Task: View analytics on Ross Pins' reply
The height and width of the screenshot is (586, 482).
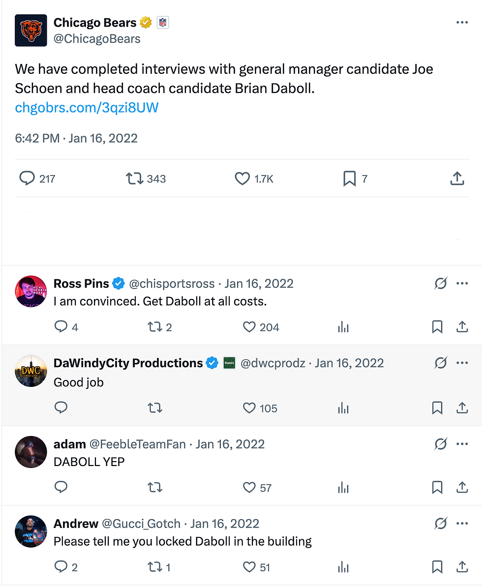Action: pos(343,327)
